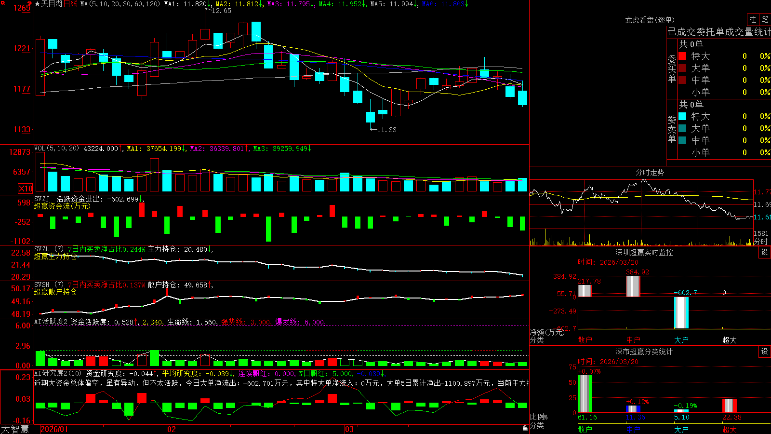The image size is (771, 434).
Task: Select the AI研究度2(10) indicator label
Action: coord(58,373)
